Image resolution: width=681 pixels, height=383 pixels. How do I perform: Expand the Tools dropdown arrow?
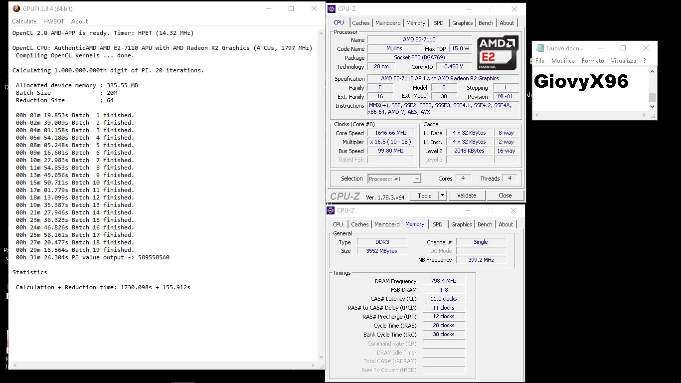click(x=442, y=195)
